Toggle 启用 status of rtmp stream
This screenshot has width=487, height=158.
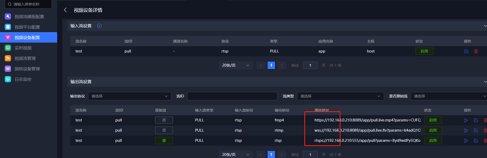433,130
